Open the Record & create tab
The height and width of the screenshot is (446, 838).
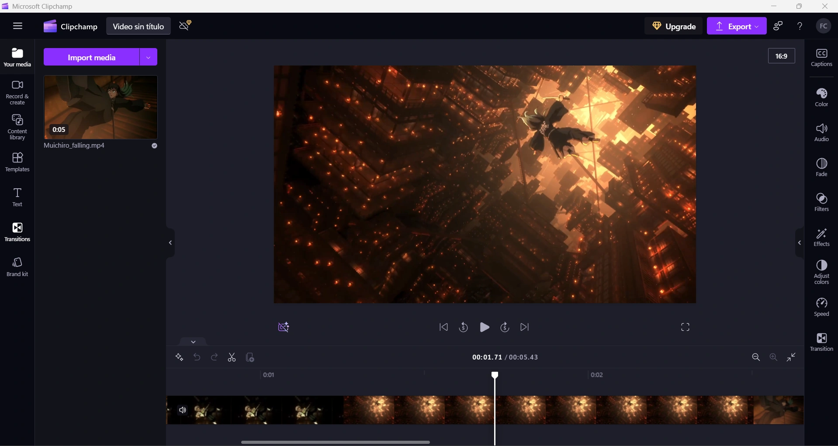[17, 93]
